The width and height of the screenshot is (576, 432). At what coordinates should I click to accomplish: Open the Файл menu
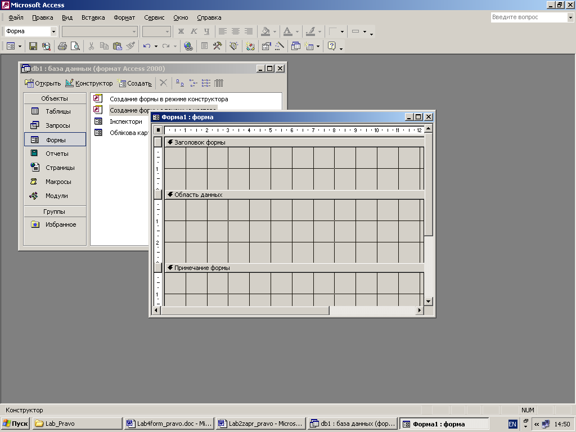point(16,17)
